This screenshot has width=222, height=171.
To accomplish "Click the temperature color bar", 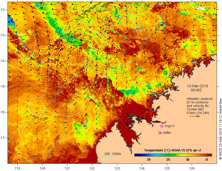I will tap(173, 155).
